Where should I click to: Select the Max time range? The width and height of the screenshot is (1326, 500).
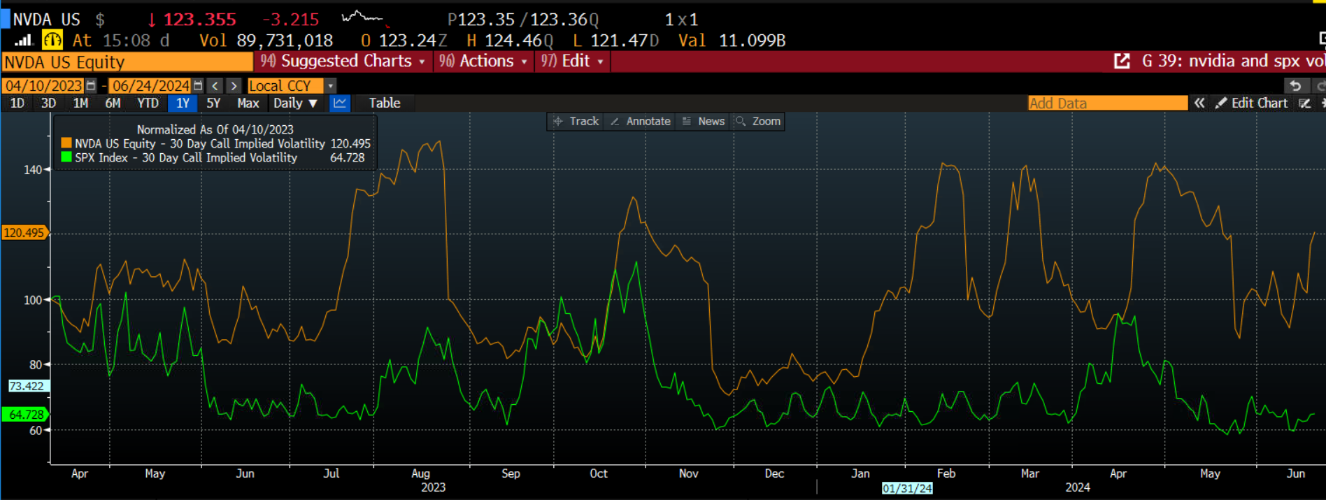tap(248, 103)
